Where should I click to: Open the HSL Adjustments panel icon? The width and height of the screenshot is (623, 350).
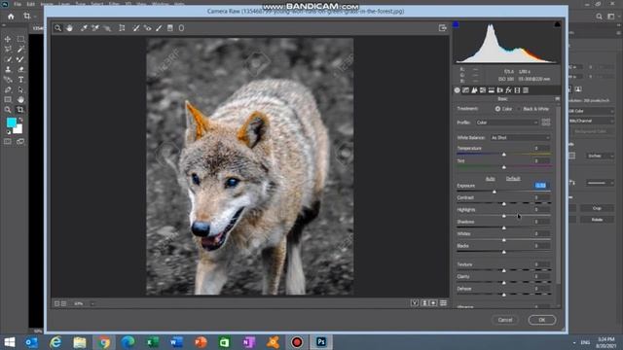[483, 90]
